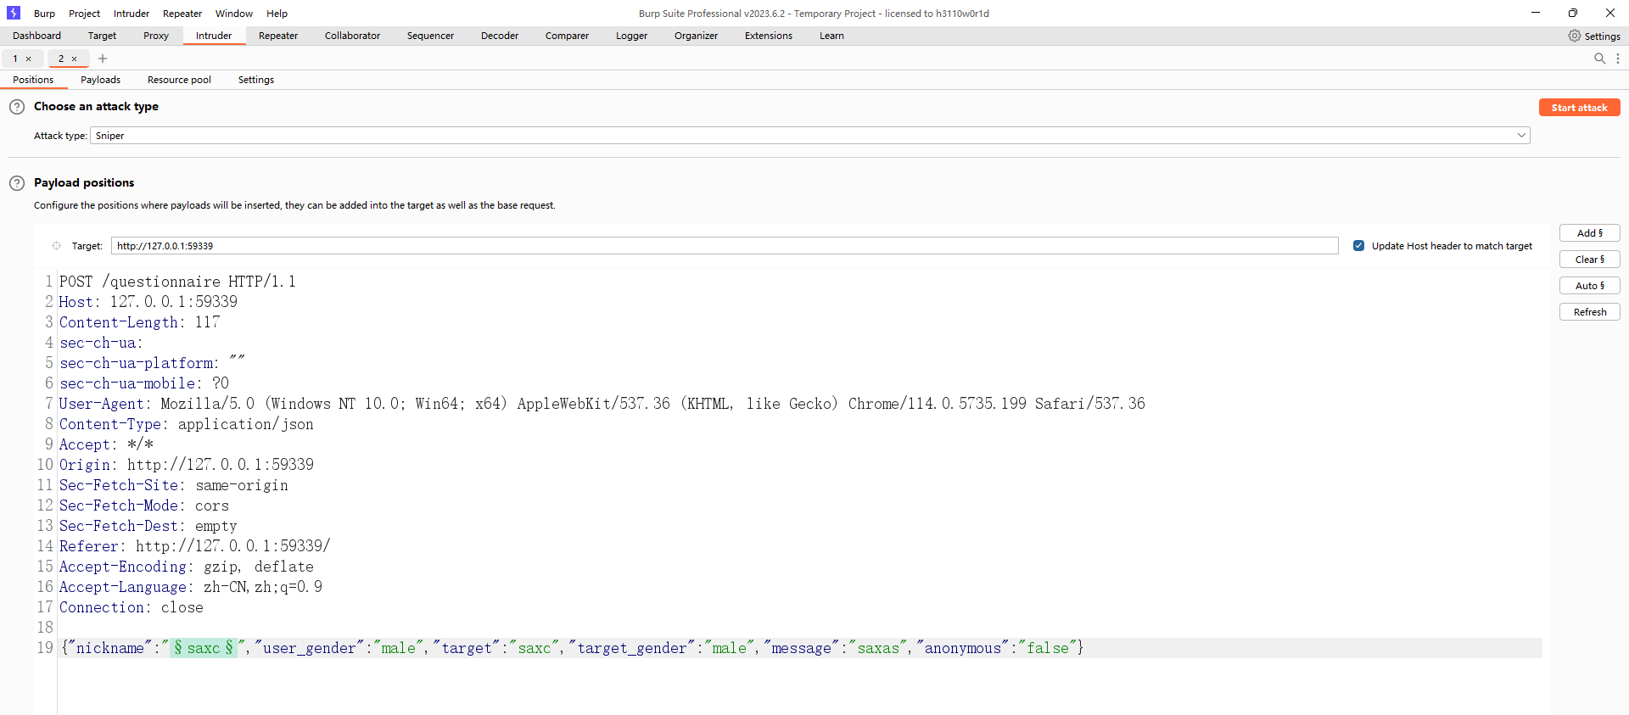
Task: Open help for Payload positions
Action: pyautogui.click(x=17, y=183)
